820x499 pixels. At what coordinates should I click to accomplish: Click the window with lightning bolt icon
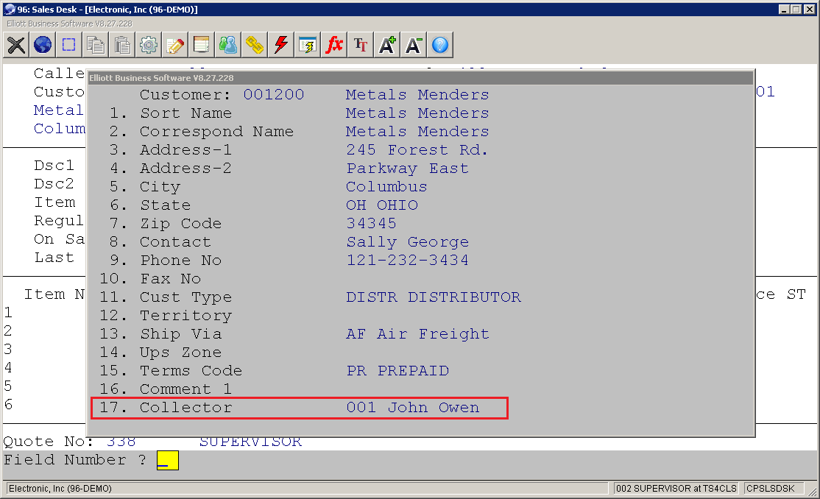click(308, 45)
